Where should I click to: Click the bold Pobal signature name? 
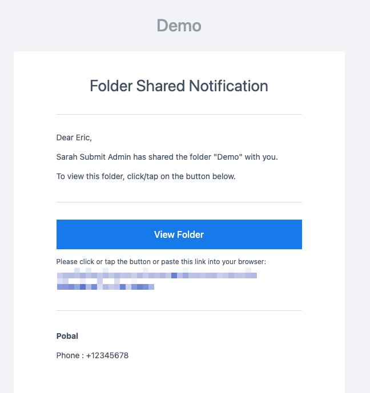pos(67,336)
